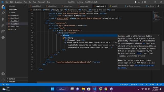Switch to the class2.html tab
Image resolution: width=164 pixels, height=92 pixels.
(x=68, y=6)
